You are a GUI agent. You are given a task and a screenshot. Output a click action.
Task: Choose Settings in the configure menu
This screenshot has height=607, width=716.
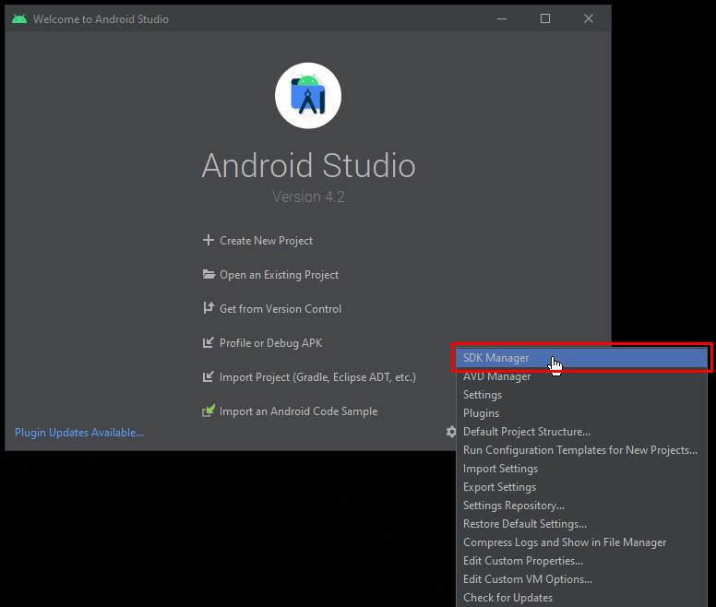581,395
